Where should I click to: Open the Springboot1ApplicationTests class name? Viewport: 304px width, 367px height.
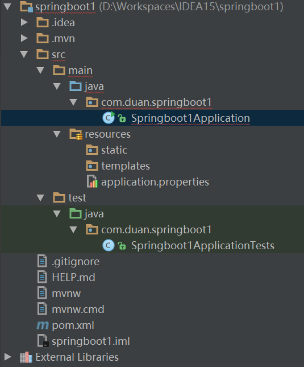(203, 246)
